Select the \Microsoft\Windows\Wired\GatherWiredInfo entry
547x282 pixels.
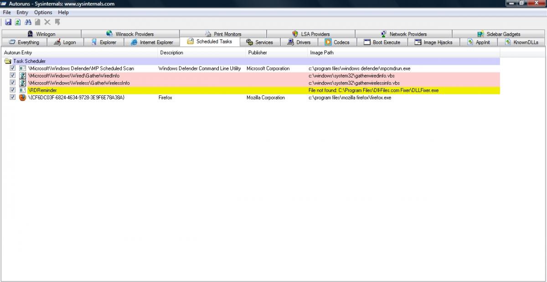pyautogui.click(x=74, y=76)
